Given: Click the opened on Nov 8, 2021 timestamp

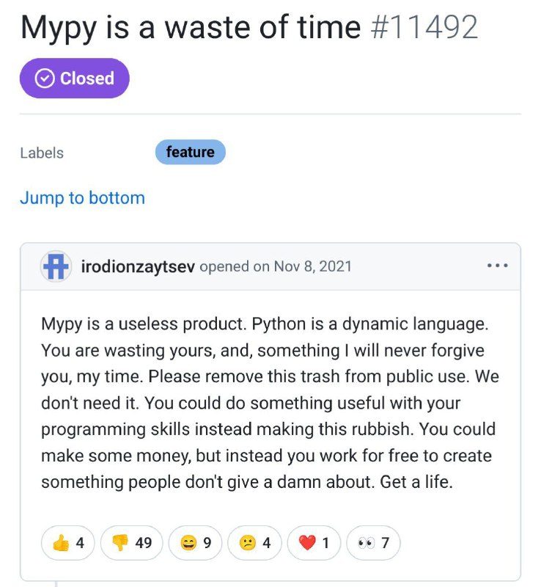Looking at the screenshot, I should pos(276,266).
